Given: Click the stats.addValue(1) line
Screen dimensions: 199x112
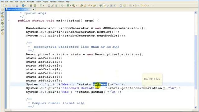Looking at the screenshot, I should click(x=44, y=58).
